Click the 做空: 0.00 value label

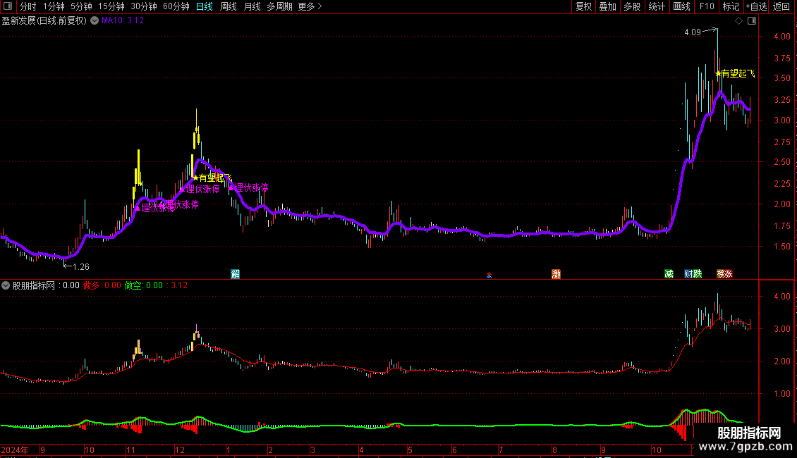[144, 285]
